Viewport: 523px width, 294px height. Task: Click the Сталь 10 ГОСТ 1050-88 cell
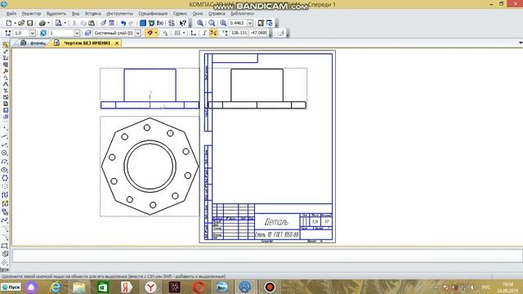[x=277, y=234]
